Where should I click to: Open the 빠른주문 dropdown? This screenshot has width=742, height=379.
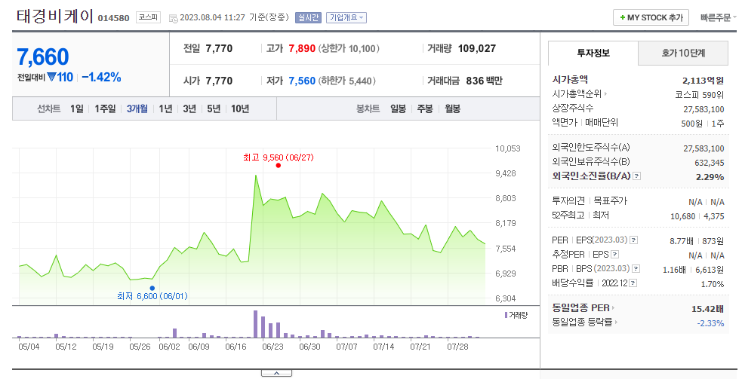(719, 17)
